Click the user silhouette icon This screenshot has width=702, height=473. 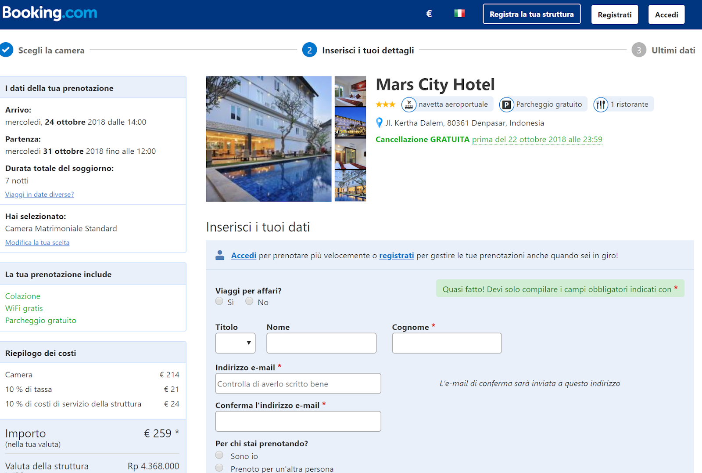point(220,255)
